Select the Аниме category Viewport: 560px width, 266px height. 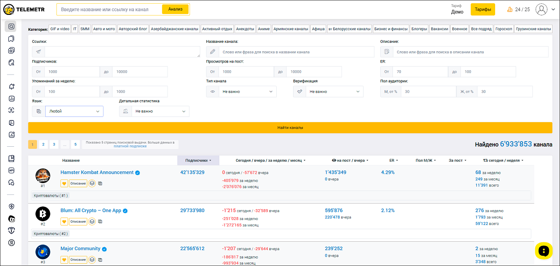[264, 29]
